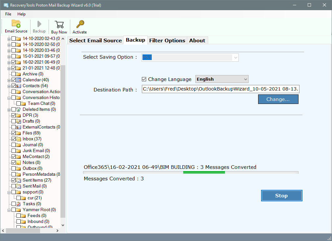The height and width of the screenshot is (241, 332).
Task: Select the Notes folder icon
Action: pyautogui.click(x=18, y=163)
